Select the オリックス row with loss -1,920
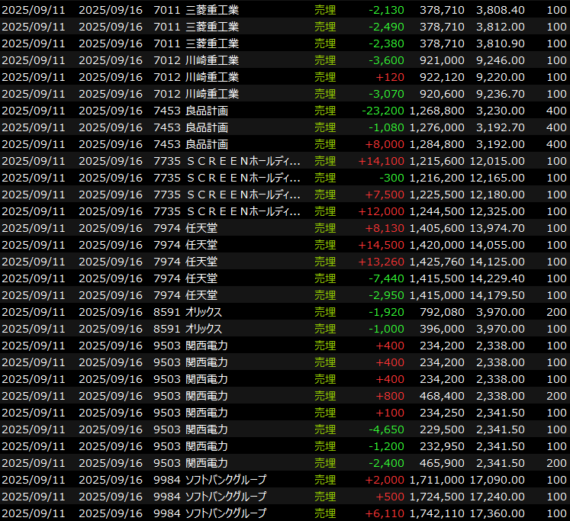Image resolution: width=570 pixels, height=521 pixels. pyautogui.click(x=204, y=312)
